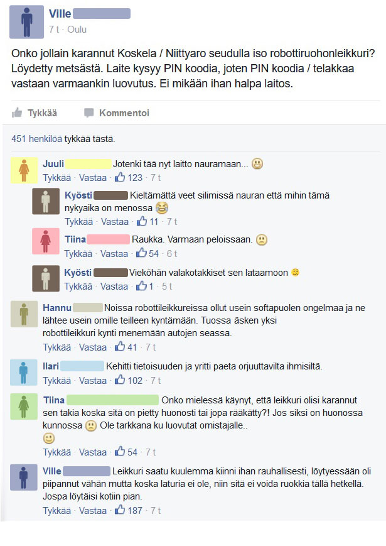This screenshot has height=546, width=386.
Task: Click thumbs-up icon with 102 on Ilari's comment
Action: coord(120,380)
